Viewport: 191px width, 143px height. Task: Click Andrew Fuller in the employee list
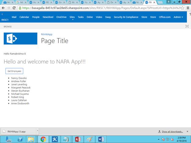tap(18, 81)
